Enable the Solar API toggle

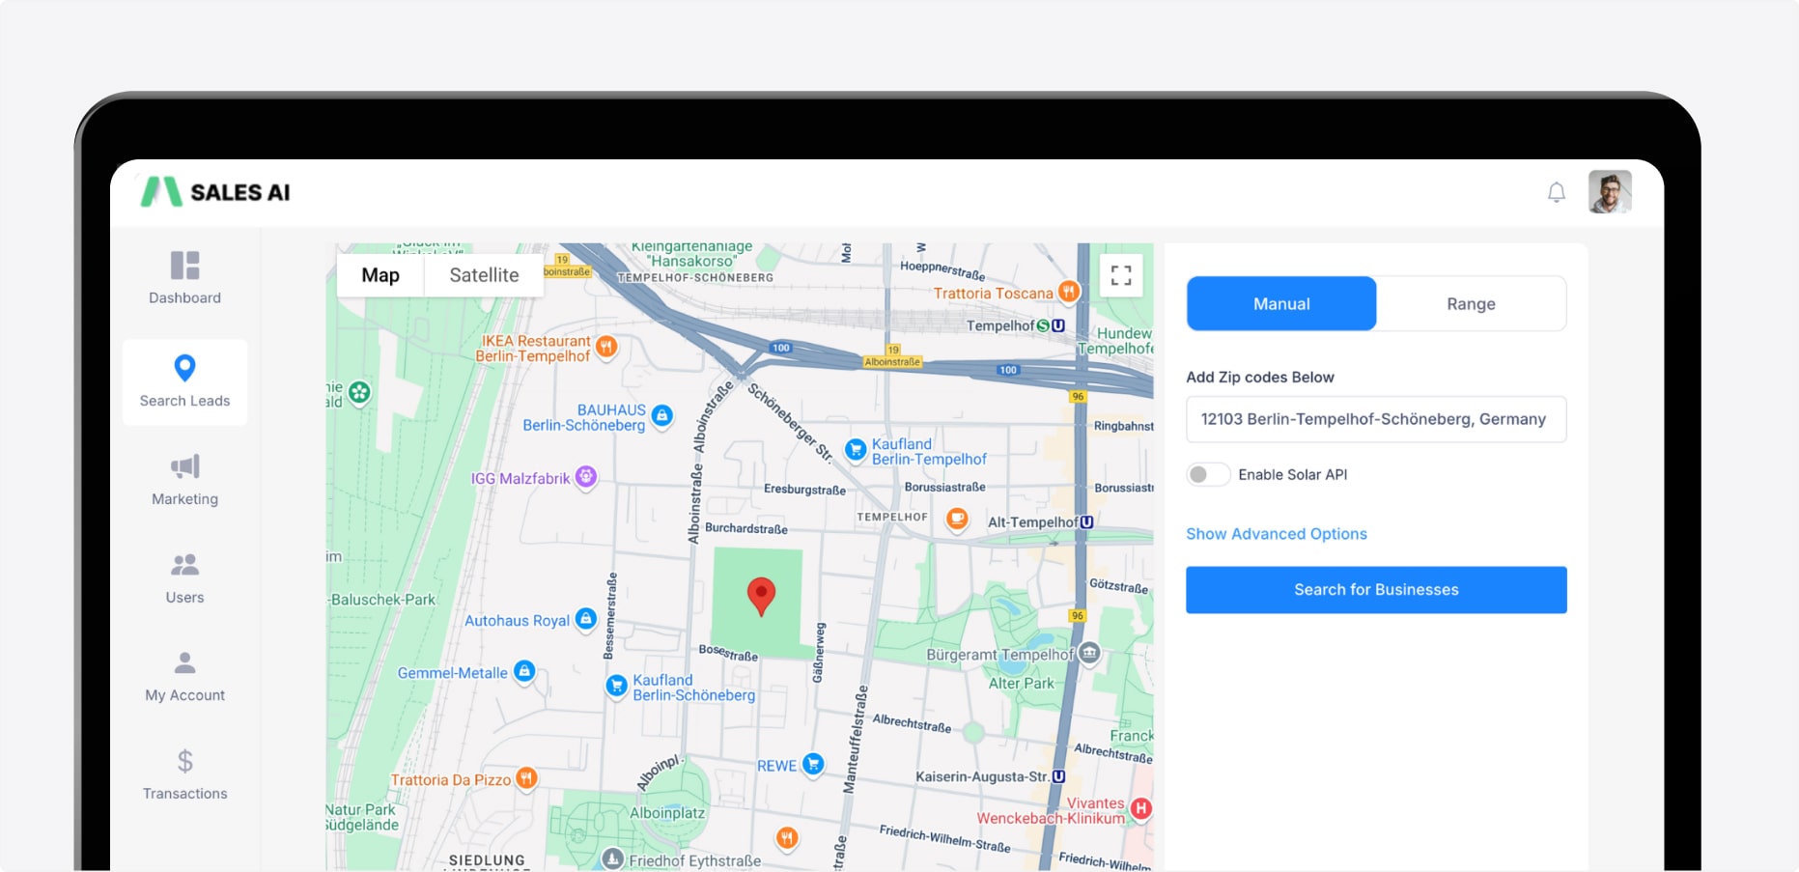[x=1208, y=474]
